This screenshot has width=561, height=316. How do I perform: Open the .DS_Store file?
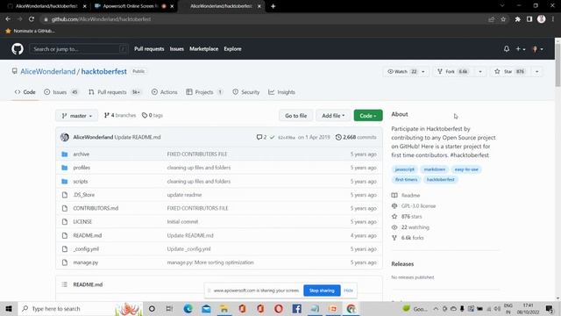[x=84, y=195]
